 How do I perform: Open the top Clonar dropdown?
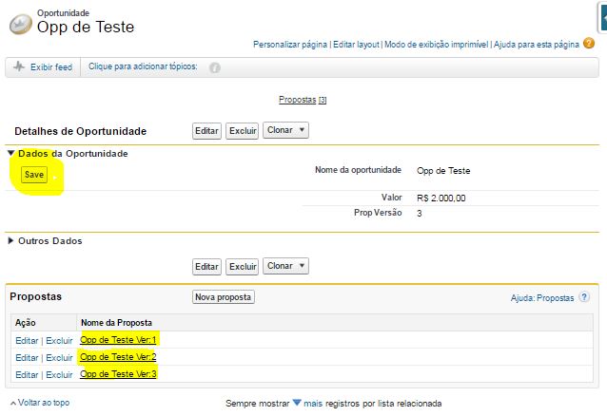tap(284, 130)
